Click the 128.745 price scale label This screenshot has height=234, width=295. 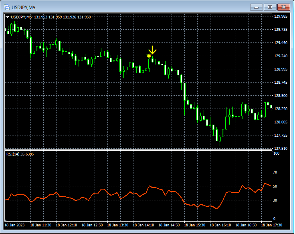coord(281,83)
